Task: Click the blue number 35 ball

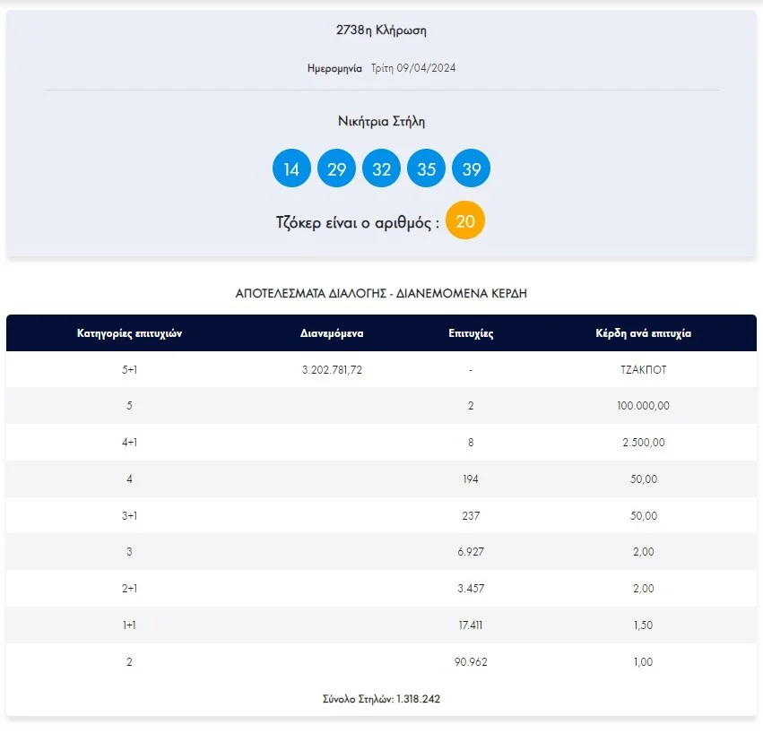Action: click(426, 169)
